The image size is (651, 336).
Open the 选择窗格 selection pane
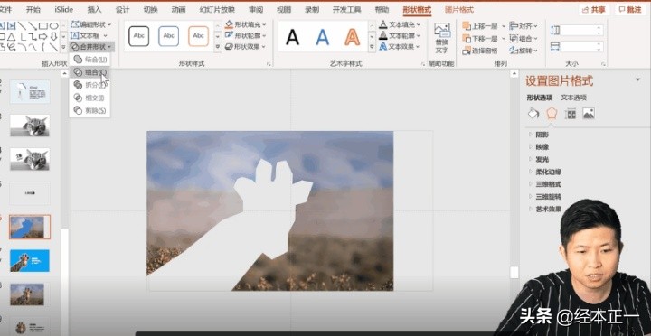(x=480, y=51)
